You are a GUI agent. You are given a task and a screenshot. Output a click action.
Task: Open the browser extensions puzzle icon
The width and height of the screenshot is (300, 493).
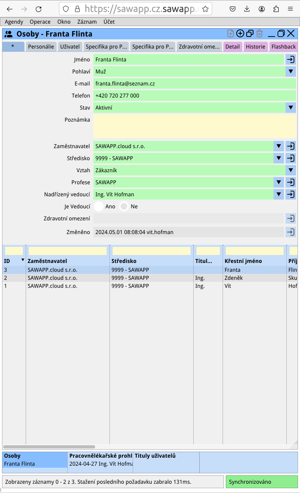pyautogui.click(x=276, y=9)
